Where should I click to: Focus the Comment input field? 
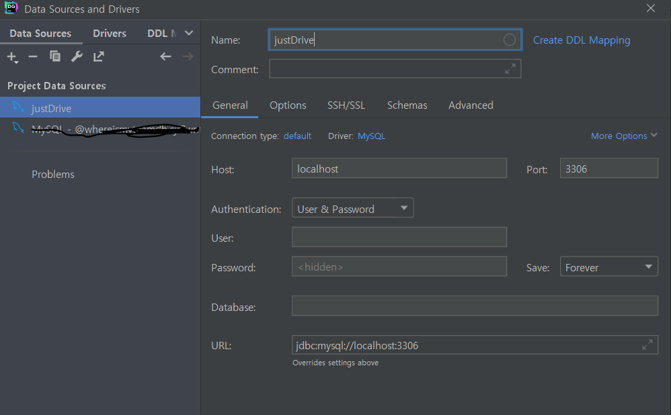(x=395, y=68)
